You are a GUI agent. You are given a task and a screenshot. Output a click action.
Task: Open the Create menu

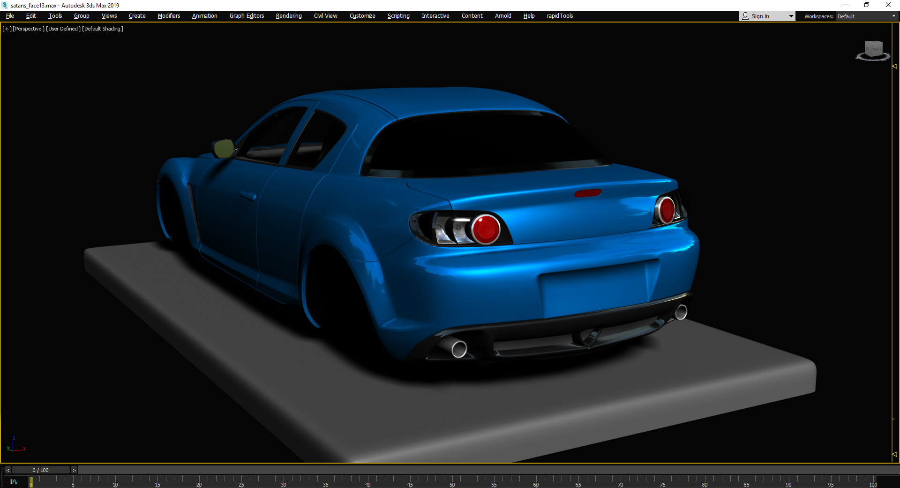point(137,16)
